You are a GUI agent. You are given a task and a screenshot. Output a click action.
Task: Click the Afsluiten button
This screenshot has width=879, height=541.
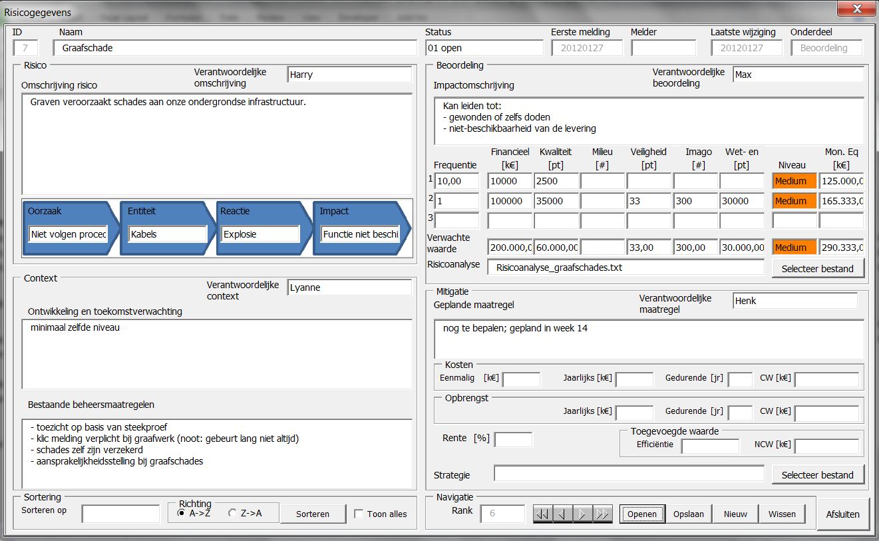pos(843,514)
